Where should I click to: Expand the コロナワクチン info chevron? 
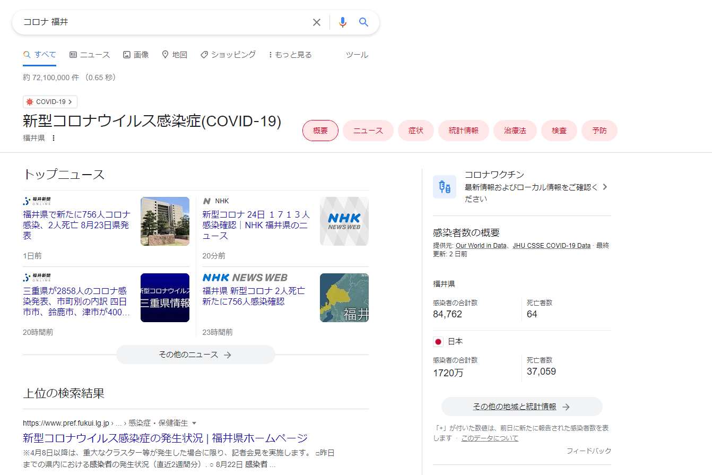[x=605, y=187]
